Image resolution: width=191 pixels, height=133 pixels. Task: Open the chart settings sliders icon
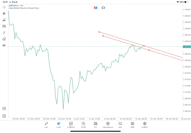[x=4, y=26]
